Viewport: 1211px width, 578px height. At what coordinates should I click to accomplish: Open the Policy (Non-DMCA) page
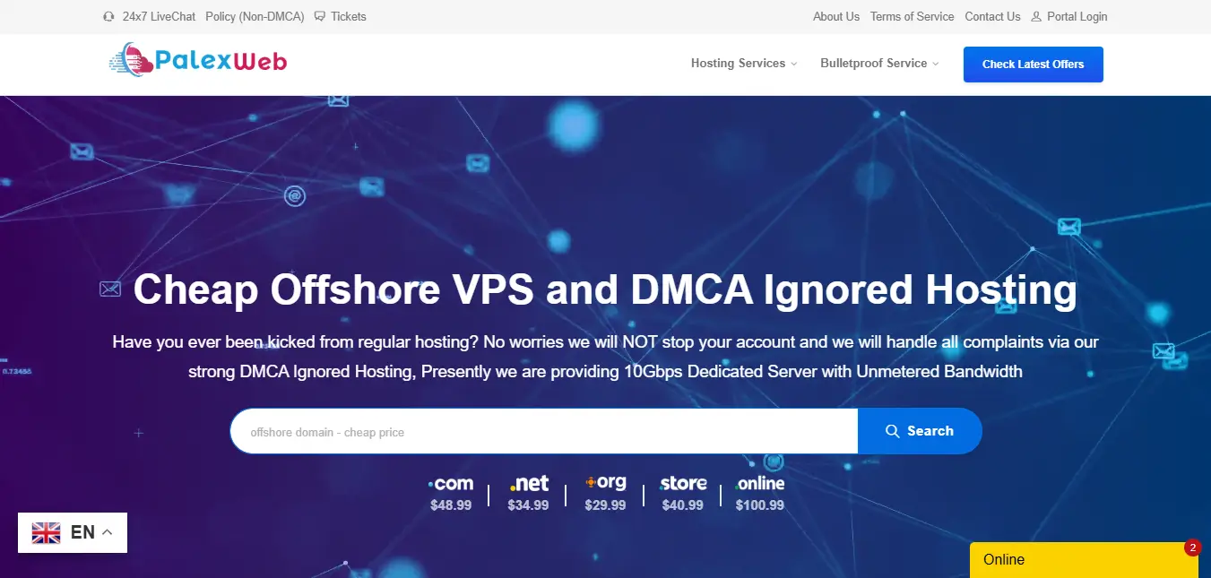tap(254, 16)
